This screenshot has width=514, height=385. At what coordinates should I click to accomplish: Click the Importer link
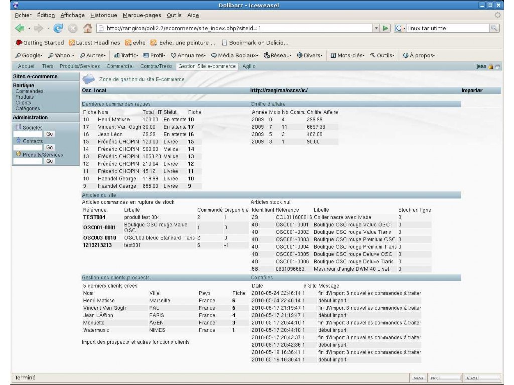(472, 91)
